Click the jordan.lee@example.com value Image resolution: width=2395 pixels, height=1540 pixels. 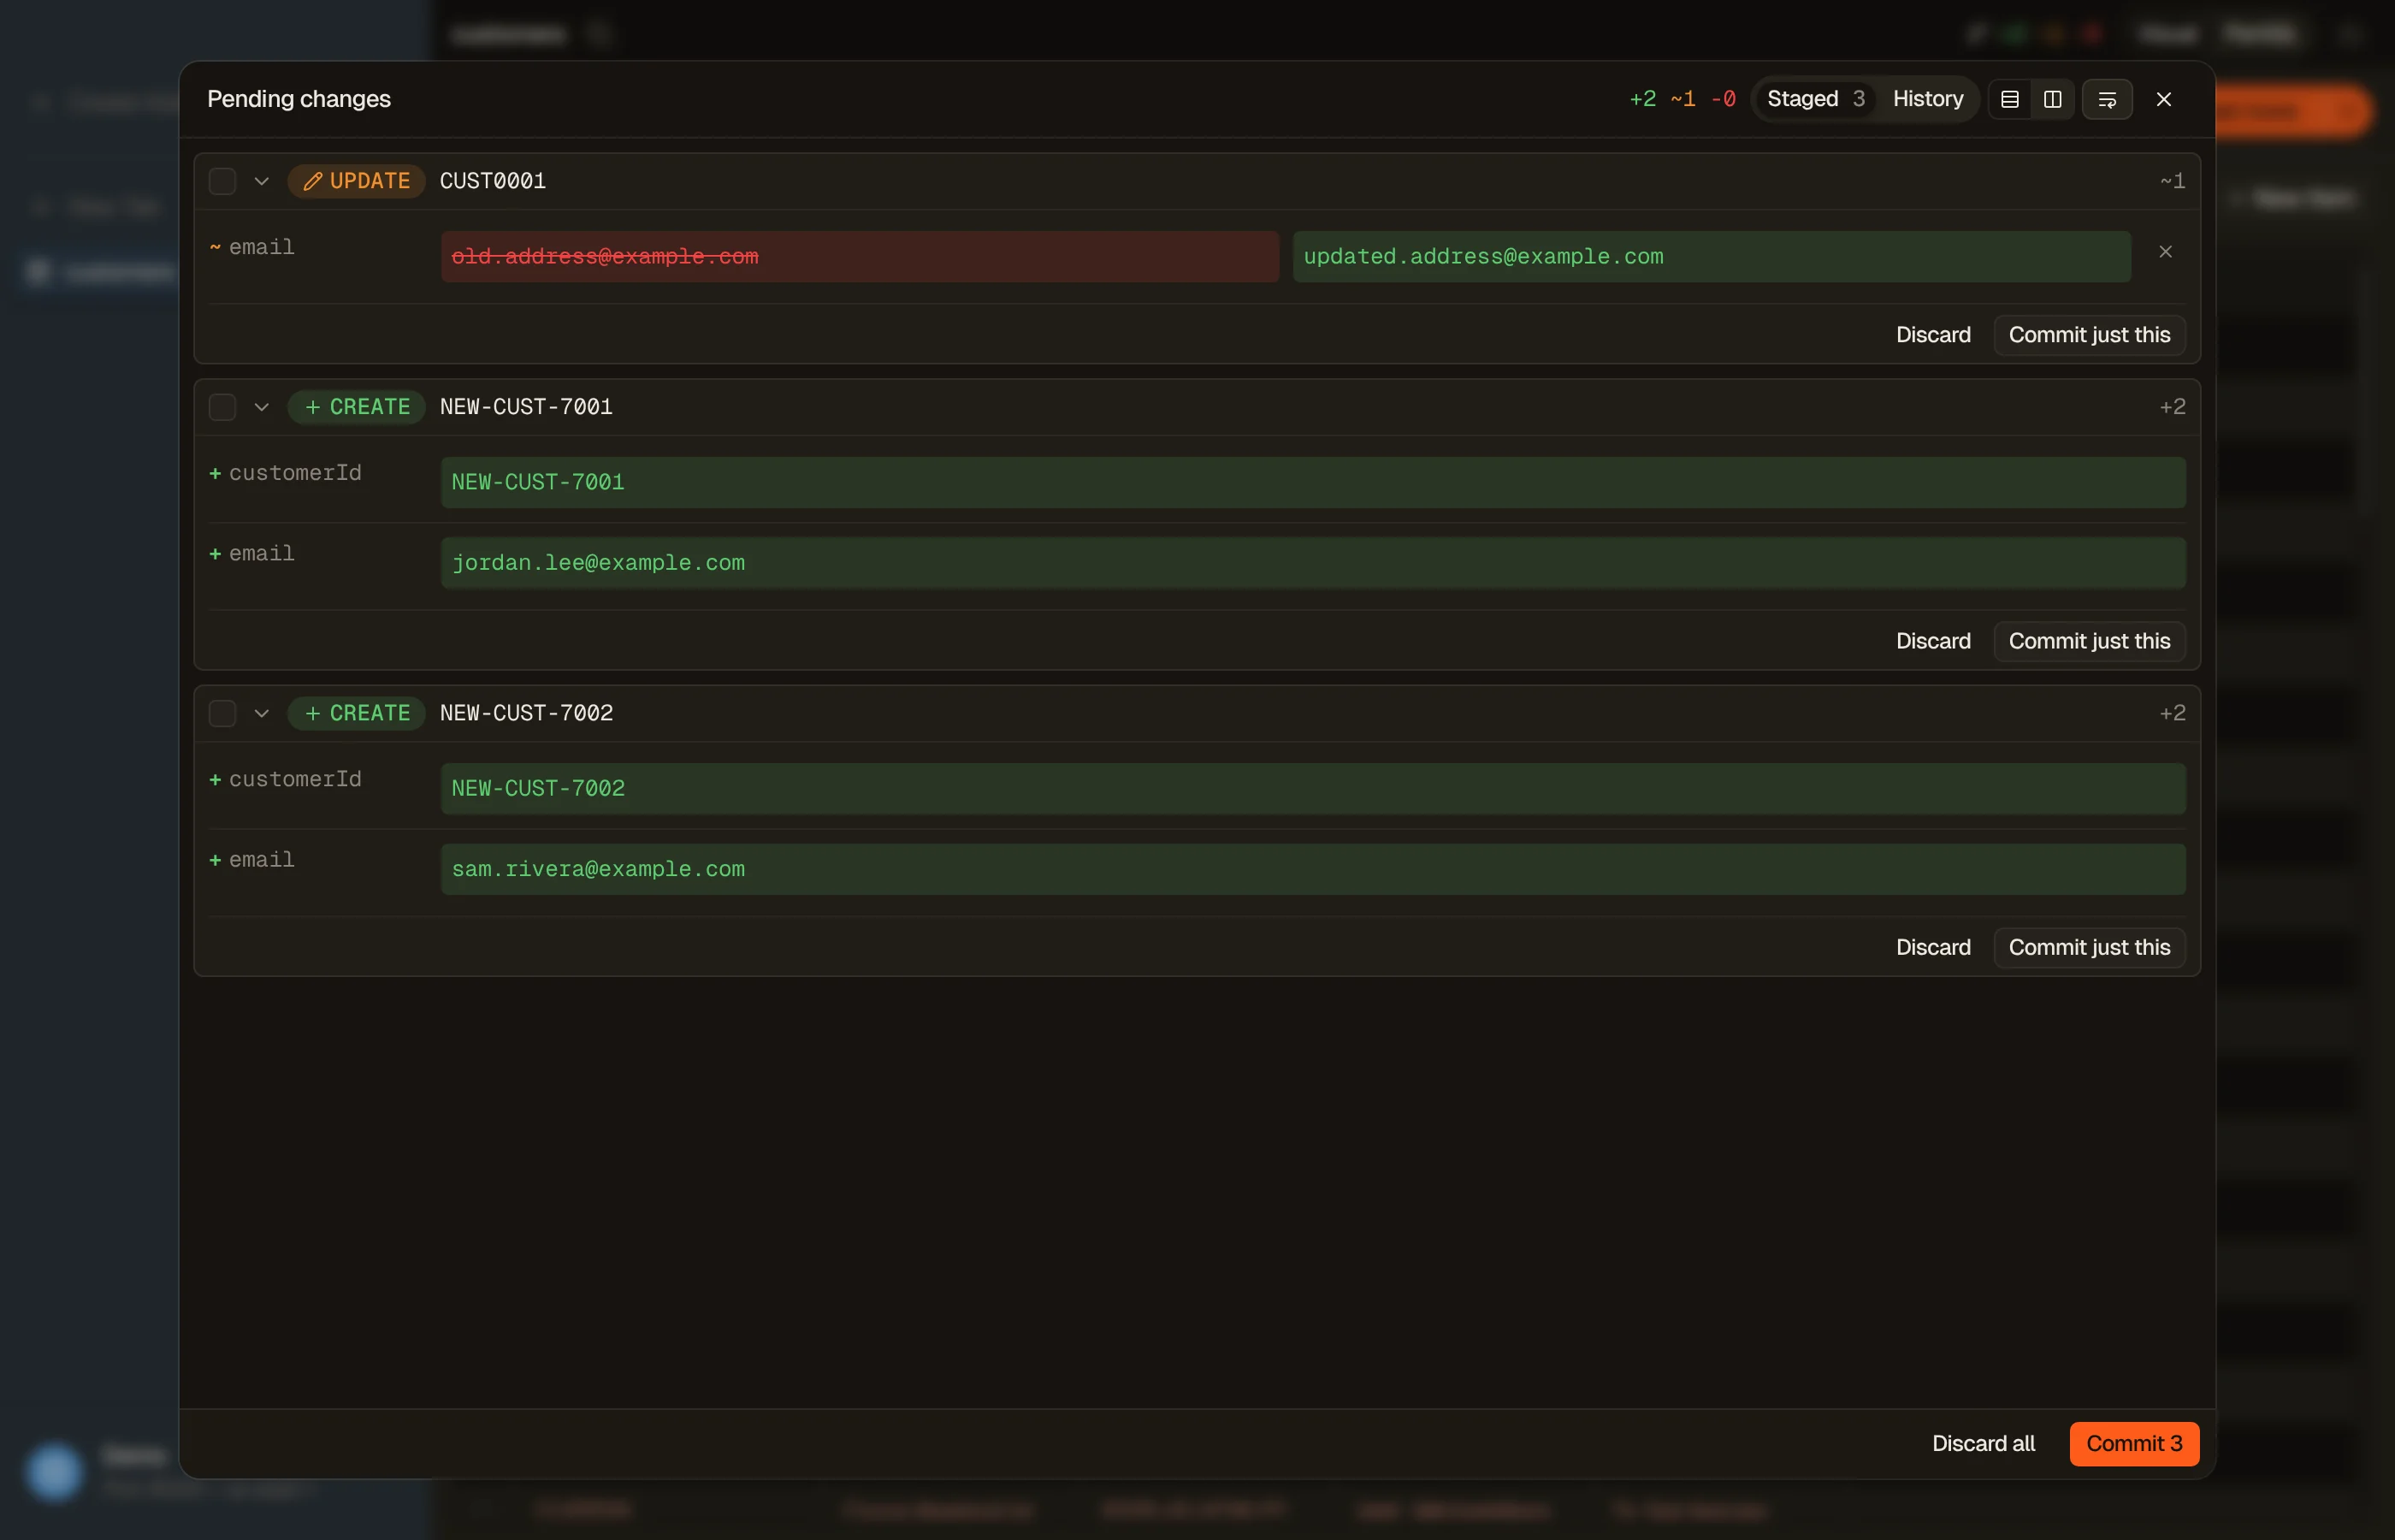click(x=1312, y=563)
